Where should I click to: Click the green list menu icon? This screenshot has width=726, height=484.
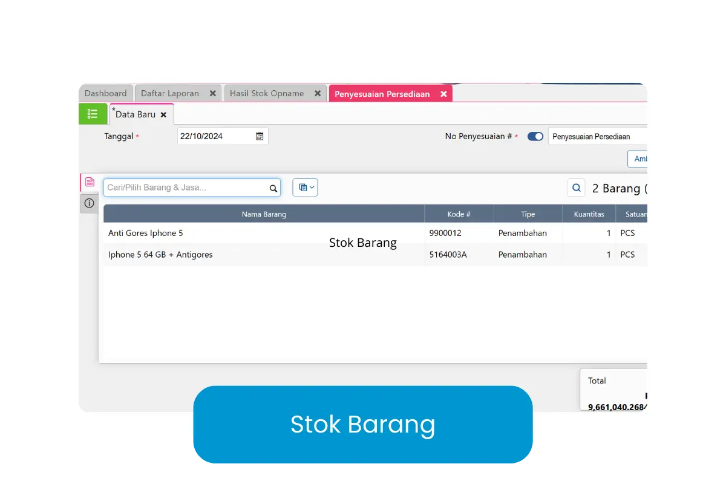[x=93, y=114]
